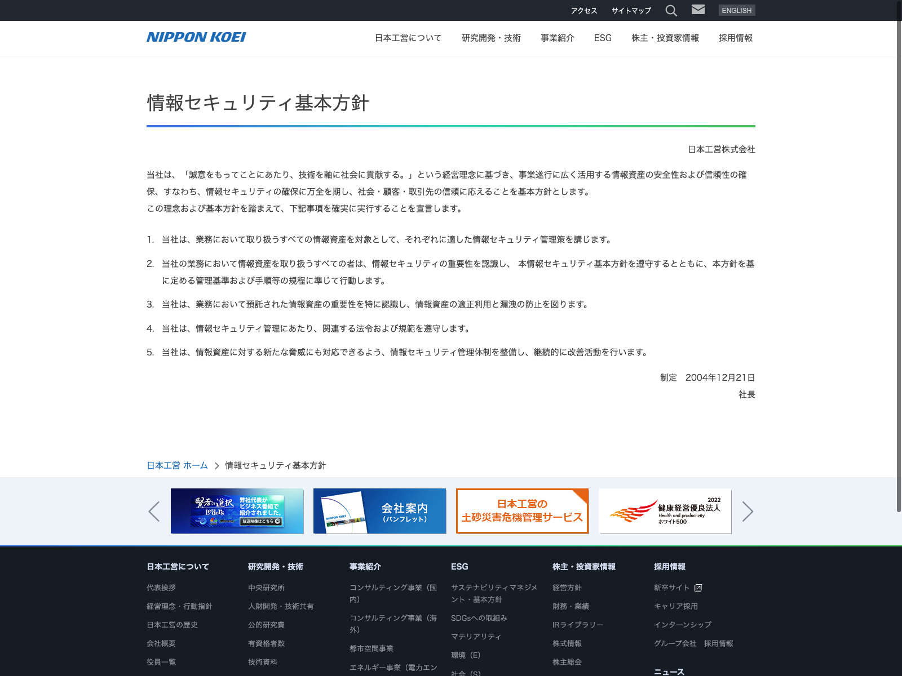Viewport: 902px width, 676px height.
Task: Go to 日本工営 ホーム breadcrumb link
Action: pos(177,465)
